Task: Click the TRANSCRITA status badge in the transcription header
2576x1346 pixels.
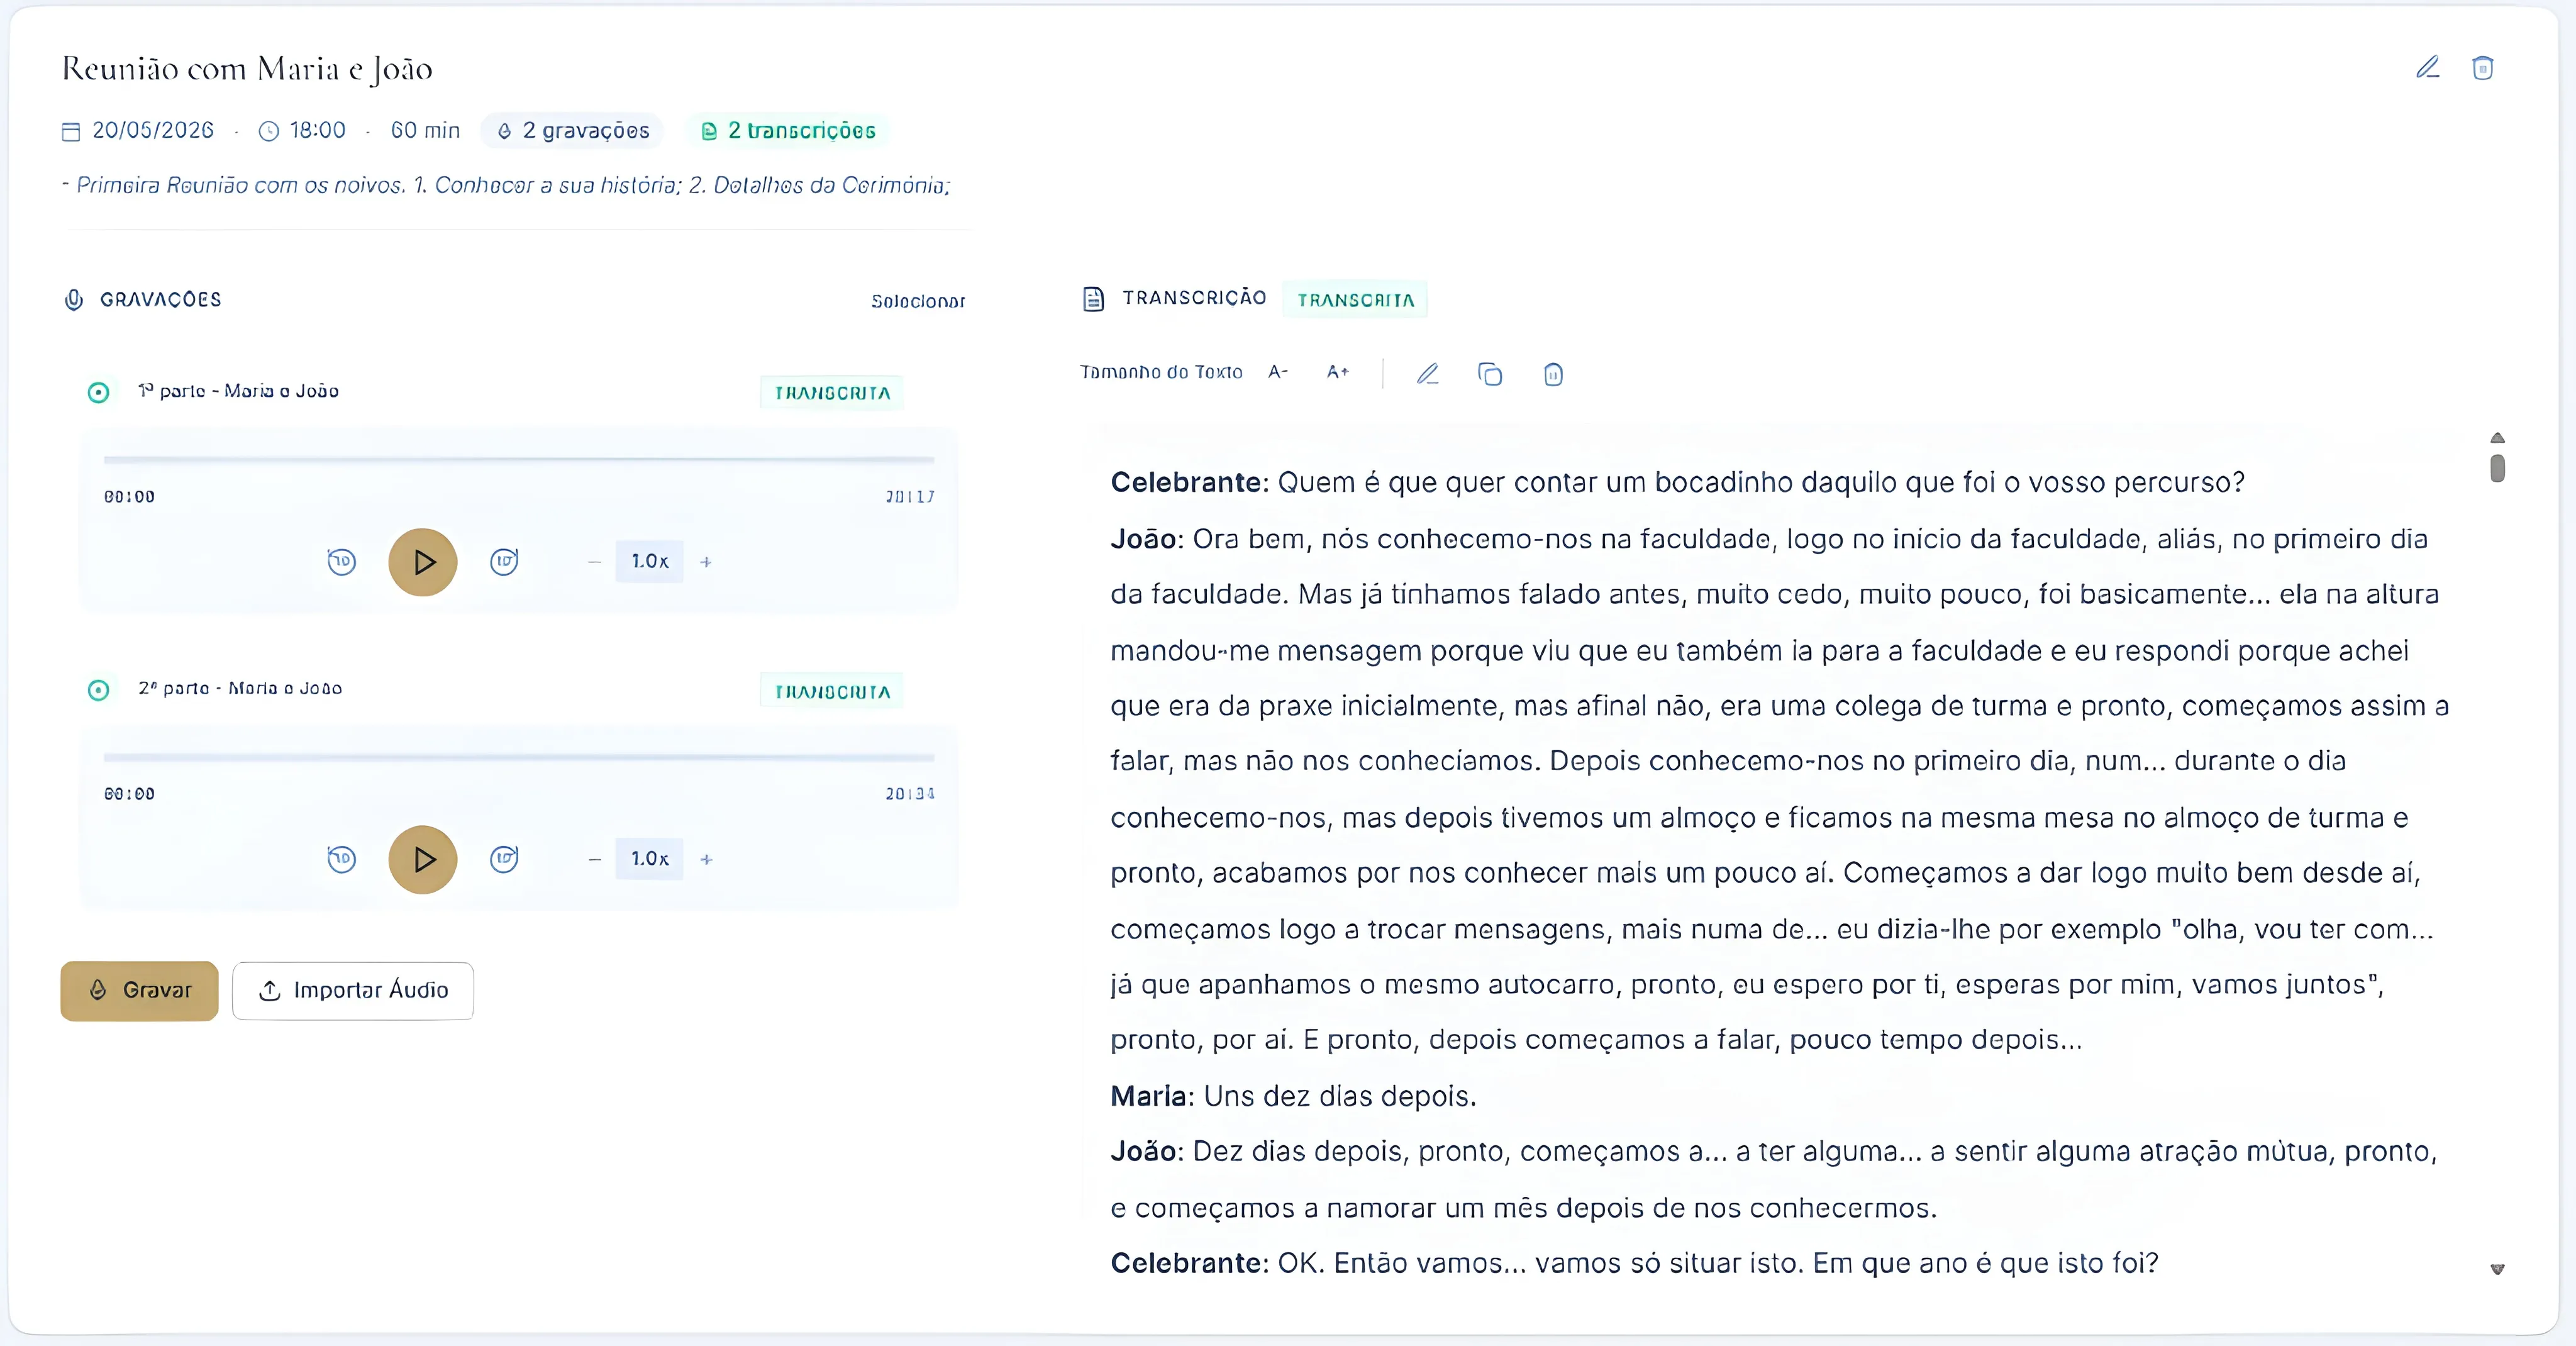Action: click(x=1355, y=300)
